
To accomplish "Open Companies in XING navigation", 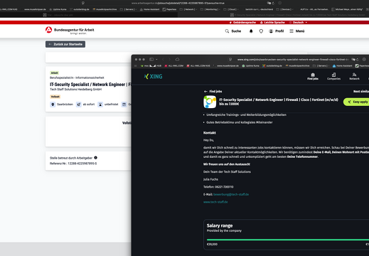I will tap(333, 76).
